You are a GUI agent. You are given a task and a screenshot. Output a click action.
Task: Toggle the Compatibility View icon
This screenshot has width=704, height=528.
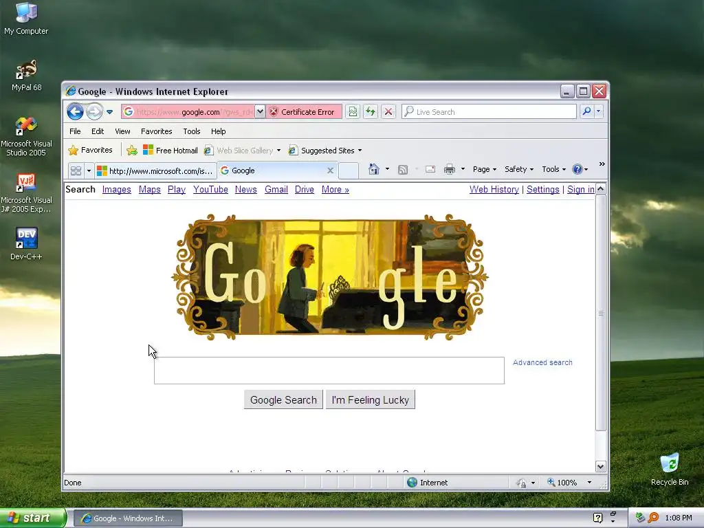point(353,112)
